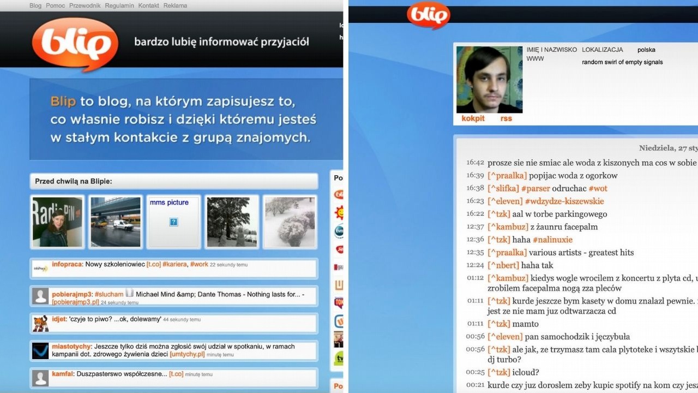The image size is (698, 393).
Task: Click the user's profile photo
Action: 489,80
